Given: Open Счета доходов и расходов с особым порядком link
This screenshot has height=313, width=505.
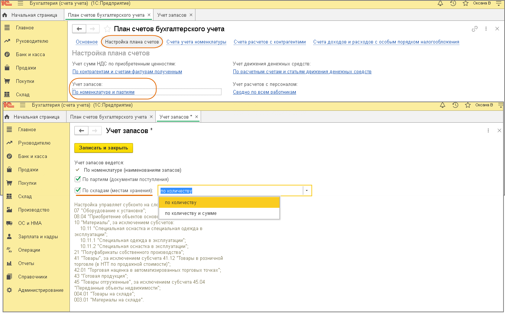Looking at the screenshot, I should point(386,42).
